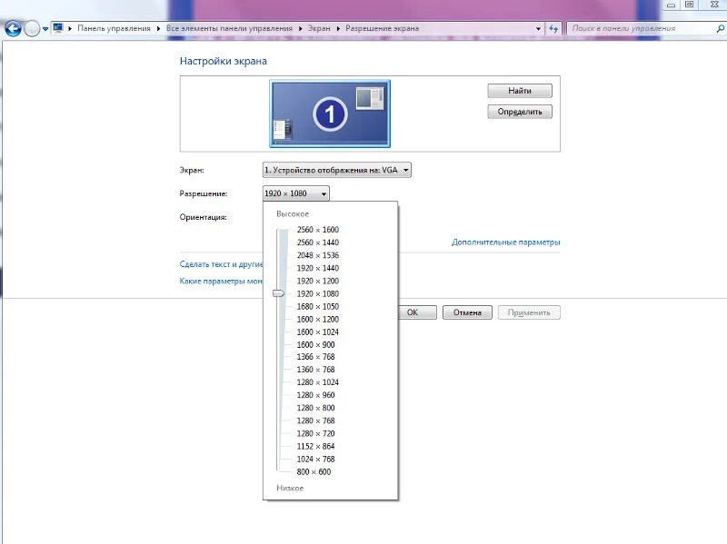
Task: Click the resolution slider handle
Action: pyautogui.click(x=278, y=293)
